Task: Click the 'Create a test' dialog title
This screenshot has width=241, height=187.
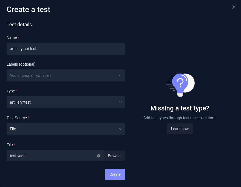Action: point(29,10)
